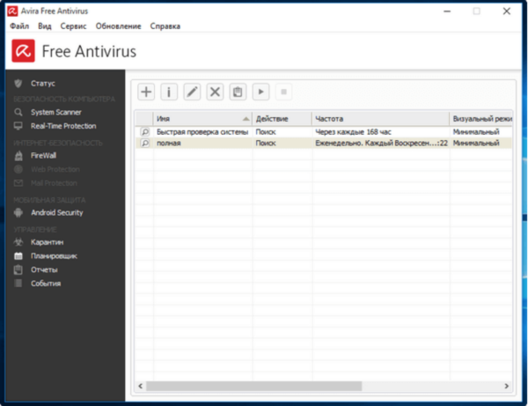Screen dimensions: 528x406
Task: Click the globe icon beside Web Protection
Action: (x=18, y=169)
